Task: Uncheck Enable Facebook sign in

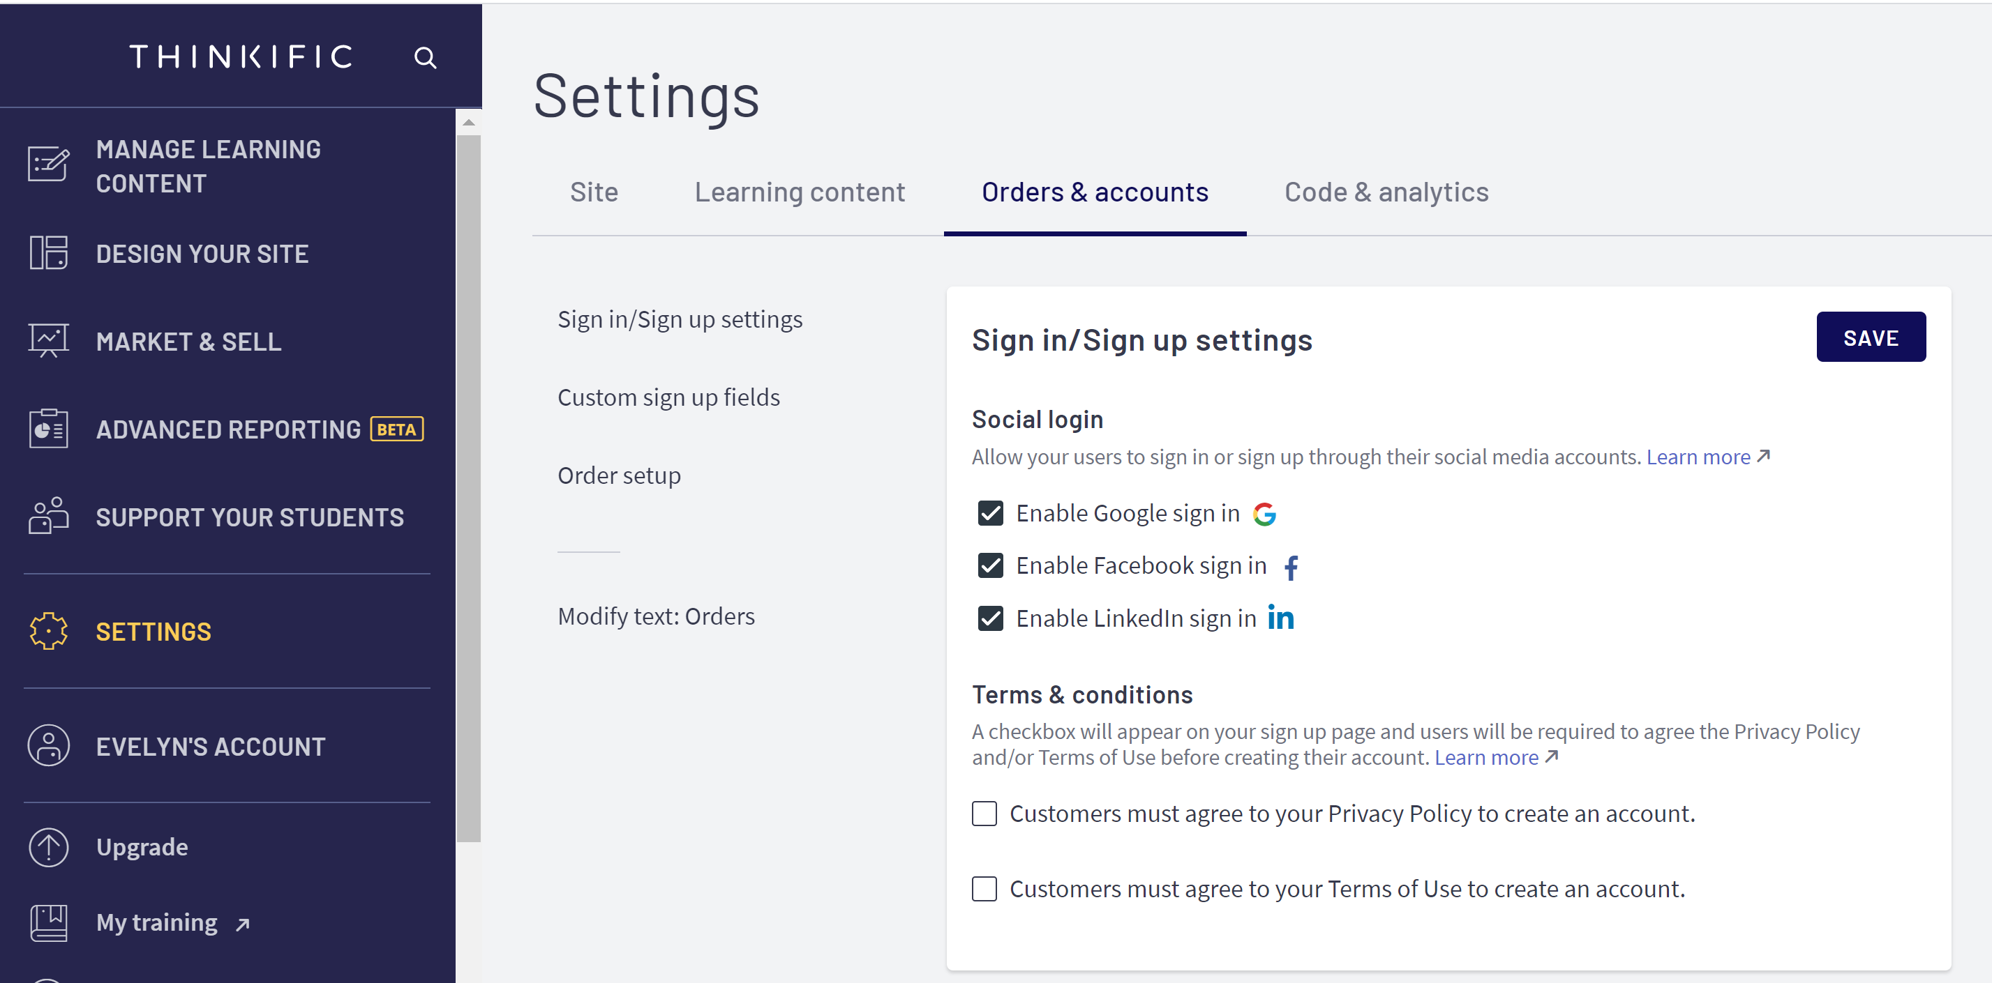Action: 991,565
